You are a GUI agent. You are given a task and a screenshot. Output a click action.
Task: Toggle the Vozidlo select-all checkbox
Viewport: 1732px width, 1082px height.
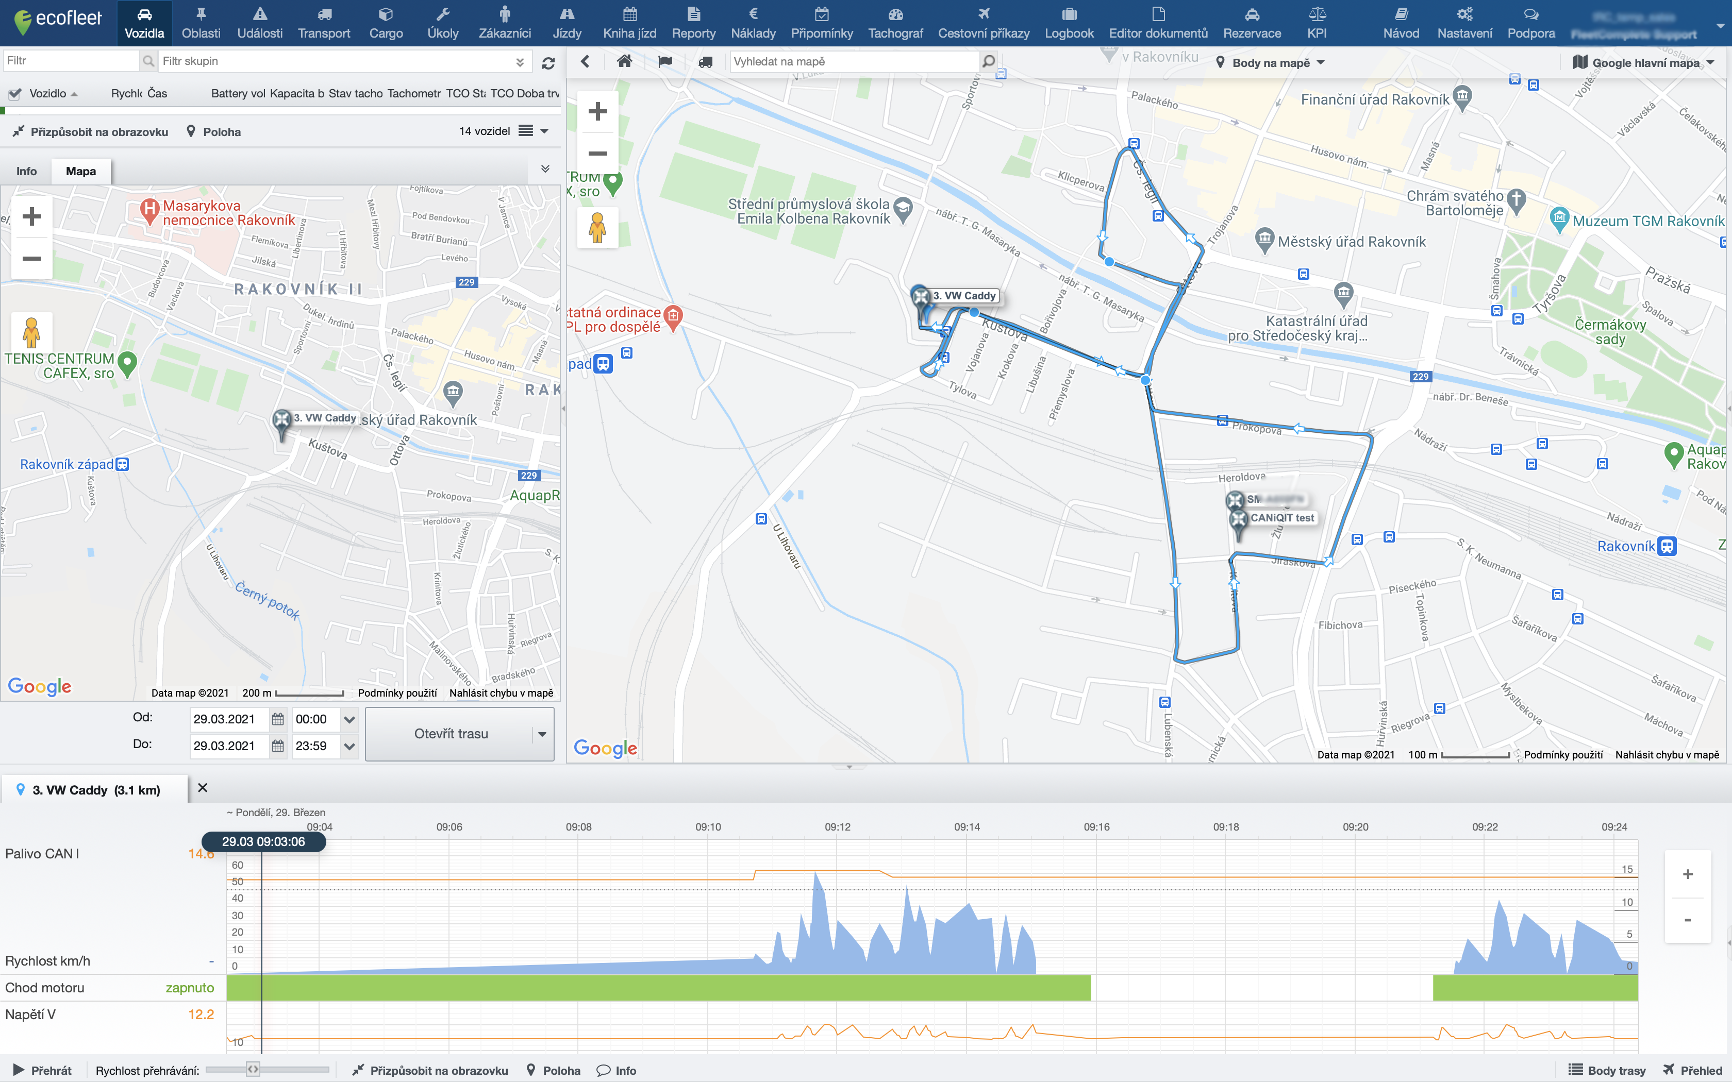(14, 94)
